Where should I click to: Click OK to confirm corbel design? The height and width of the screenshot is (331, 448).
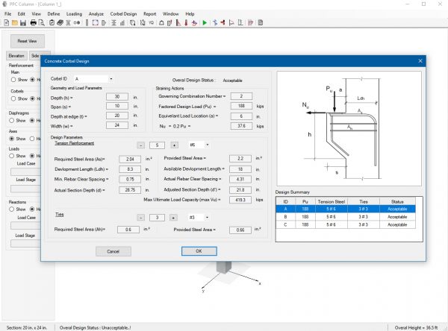tap(198, 251)
